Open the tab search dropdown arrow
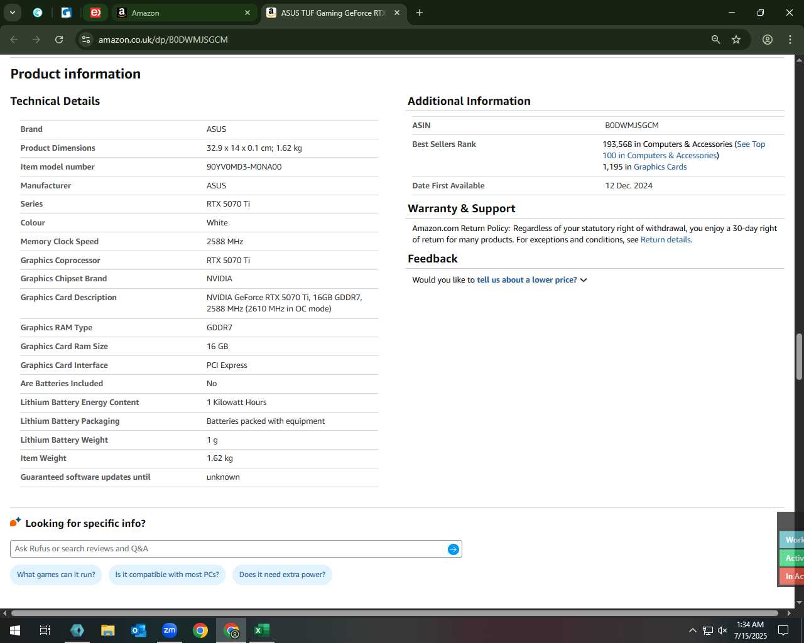Image resolution: width=804 pixels, height=643 pixels. (12, 13)
